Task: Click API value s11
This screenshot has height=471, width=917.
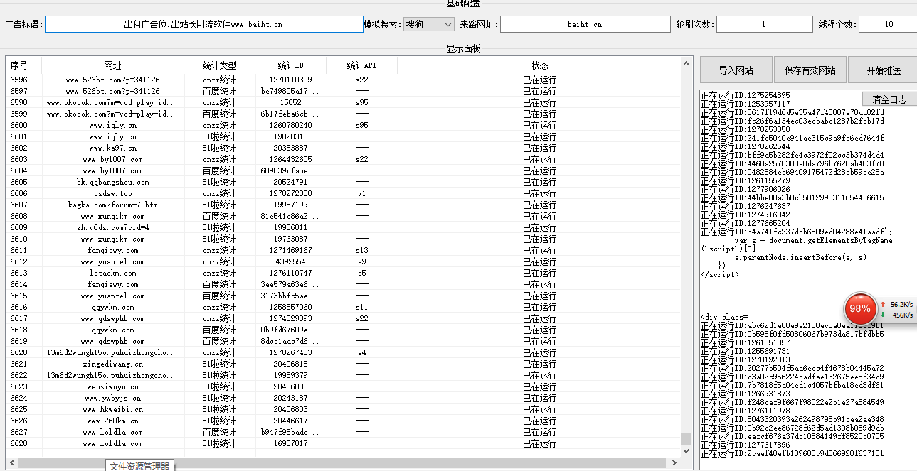Action: coord(361,307)
